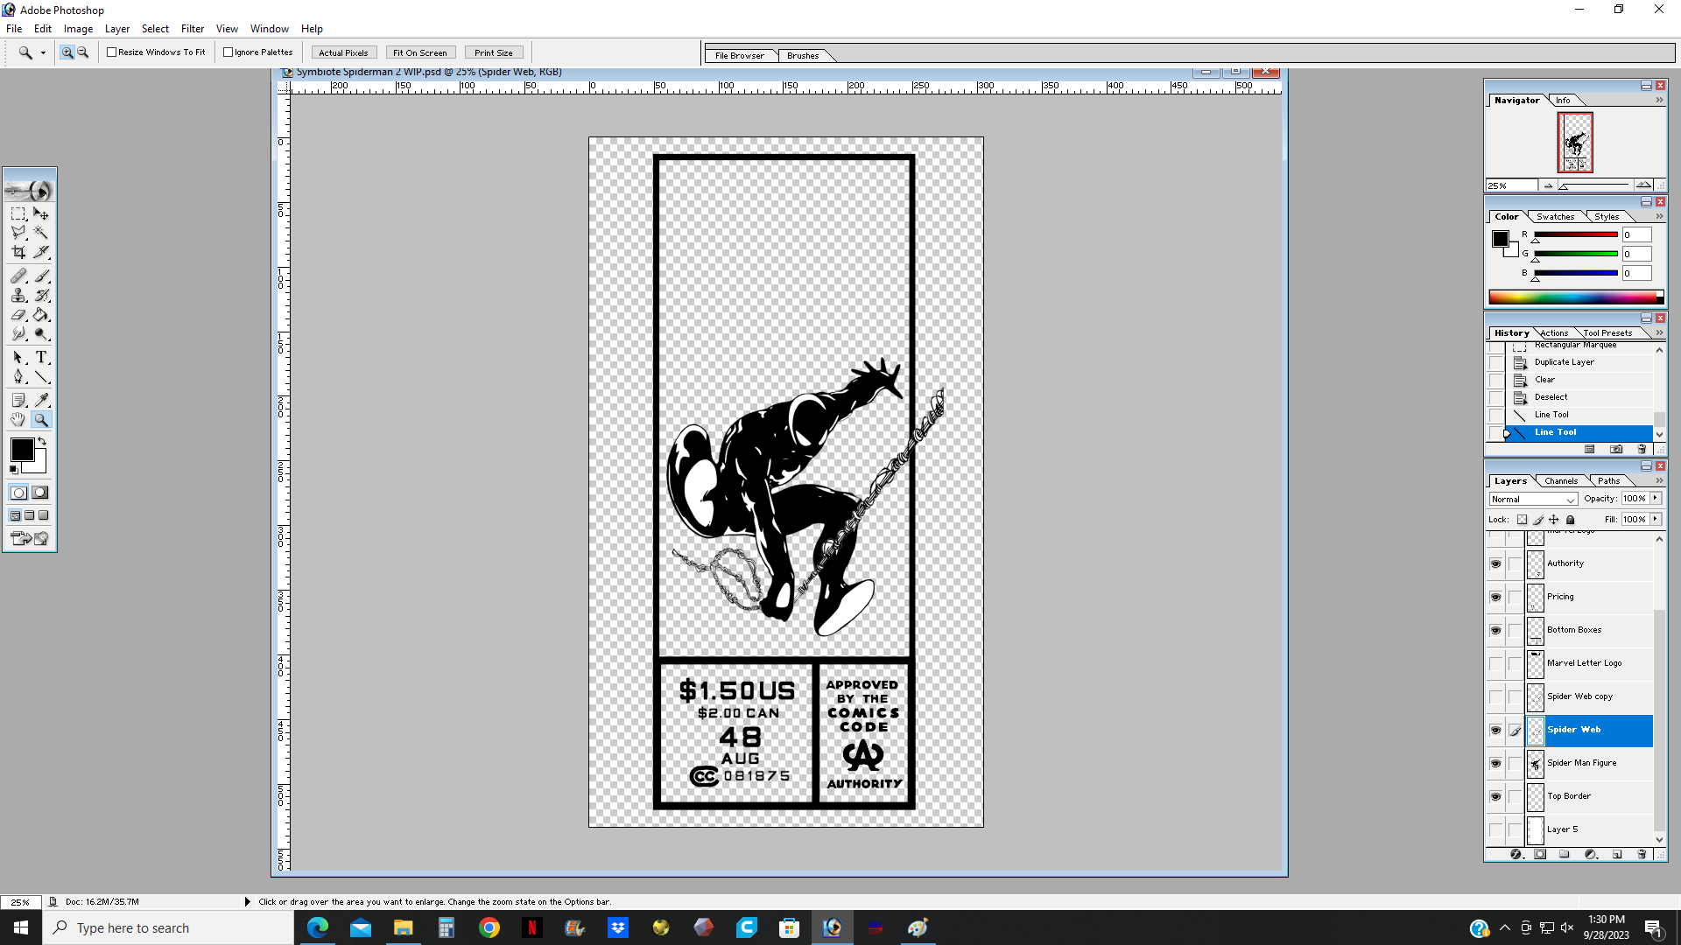1681x945 pixels.
Task: Select the Paint Bucket tool
Action: pyautogui.click(x=41, y=315)
